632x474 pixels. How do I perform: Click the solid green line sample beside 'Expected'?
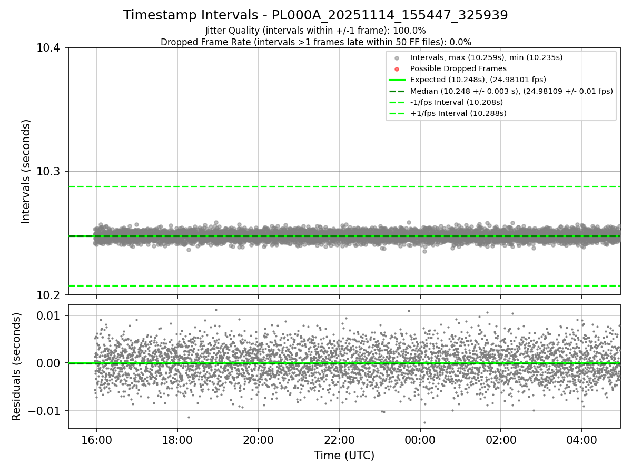(397, 80)
